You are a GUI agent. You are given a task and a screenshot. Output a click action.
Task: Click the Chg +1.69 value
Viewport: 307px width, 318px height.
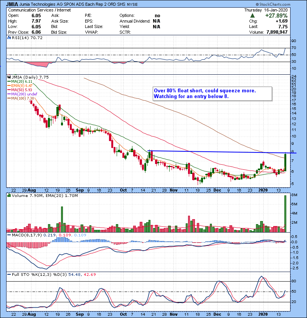pos(282,21)
